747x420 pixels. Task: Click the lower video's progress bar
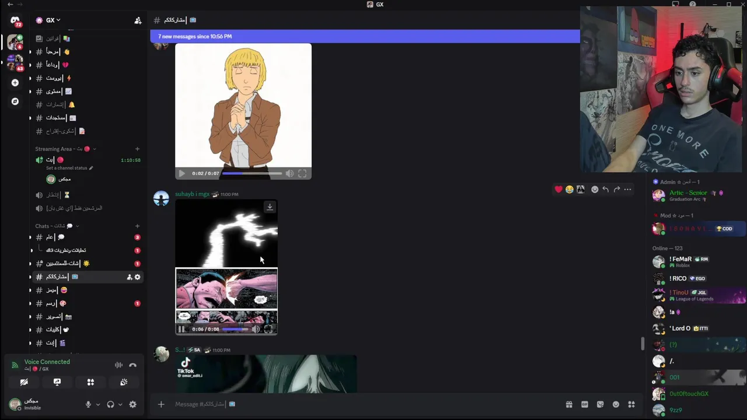pyautogui.click(x=235, y=329)
